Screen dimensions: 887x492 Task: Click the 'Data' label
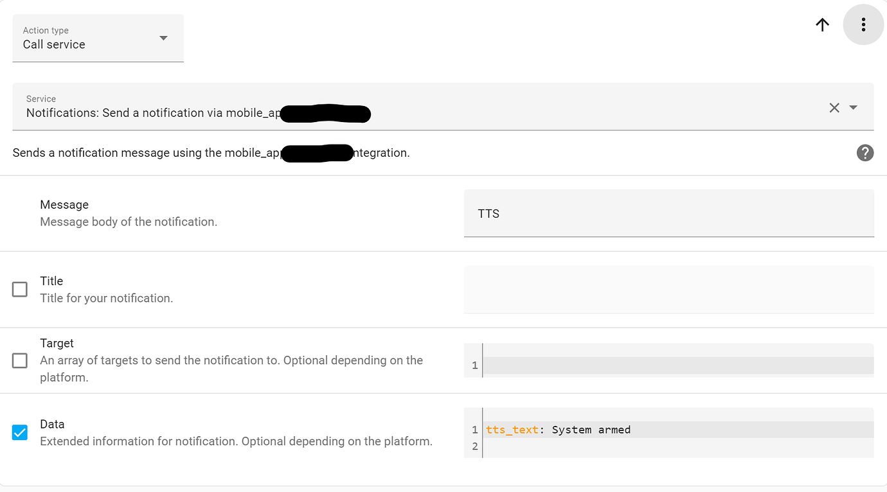pos(52,424)
